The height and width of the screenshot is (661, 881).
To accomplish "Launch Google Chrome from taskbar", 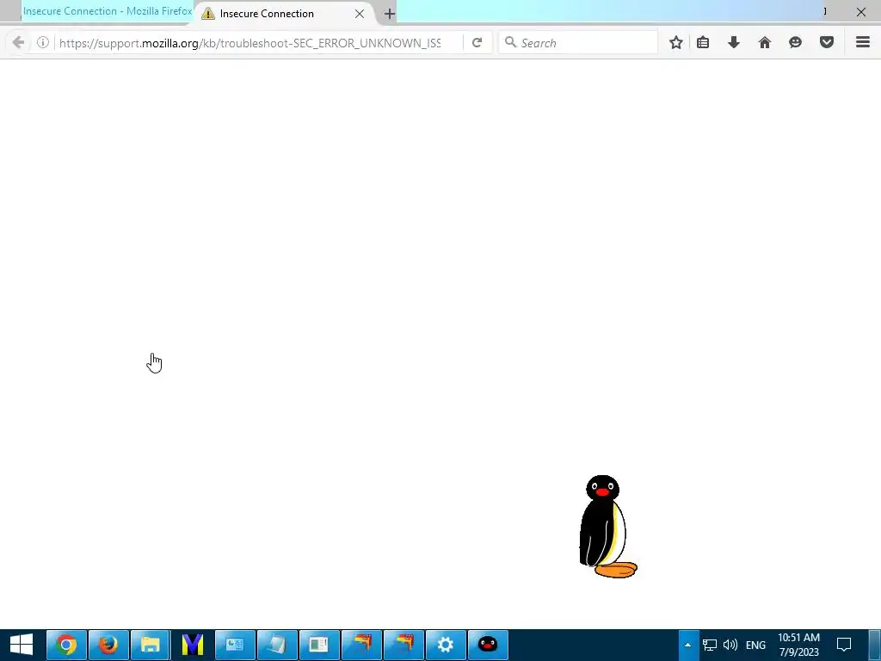I will pyautogui.click(x=66, y=645).
